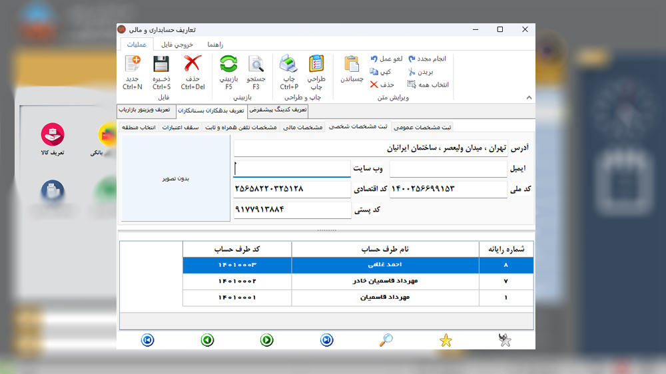Image resolution: width=666 pixels, height=374 pixels.
Task: Open the راهنما (Help) ribbon tab
Action: 214,45
